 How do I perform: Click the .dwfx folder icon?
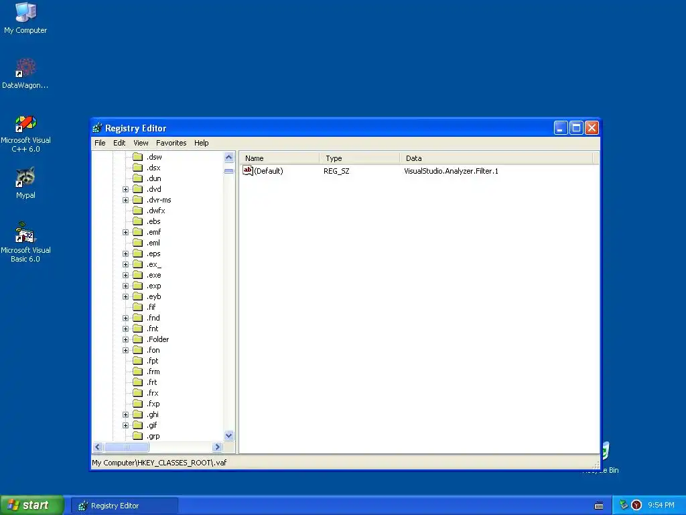tap(138, 211)
